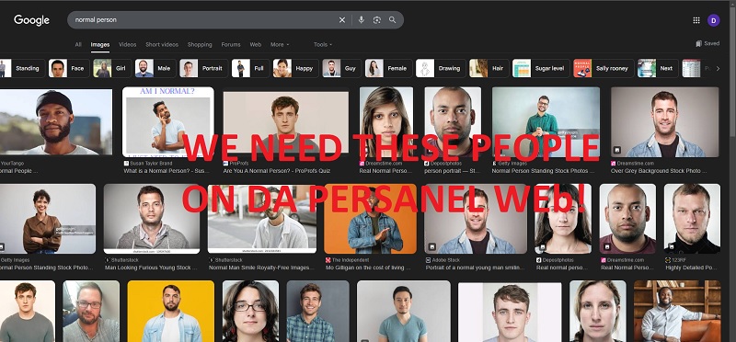Go to the Google logo homepage
736x342 pixels.
(31, 20)
